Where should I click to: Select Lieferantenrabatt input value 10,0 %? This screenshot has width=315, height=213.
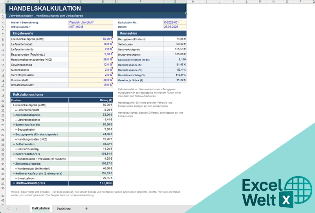(x=91, y=44)
